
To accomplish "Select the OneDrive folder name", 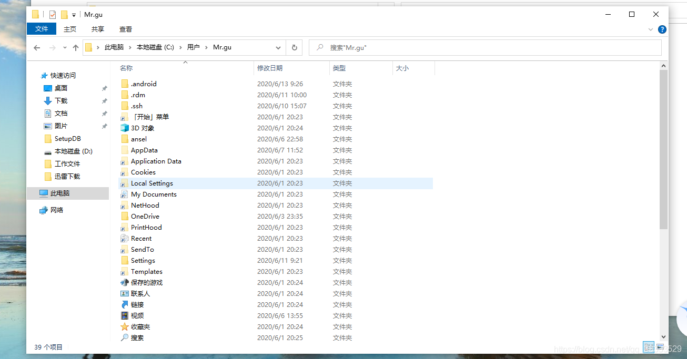I will 145,216.
